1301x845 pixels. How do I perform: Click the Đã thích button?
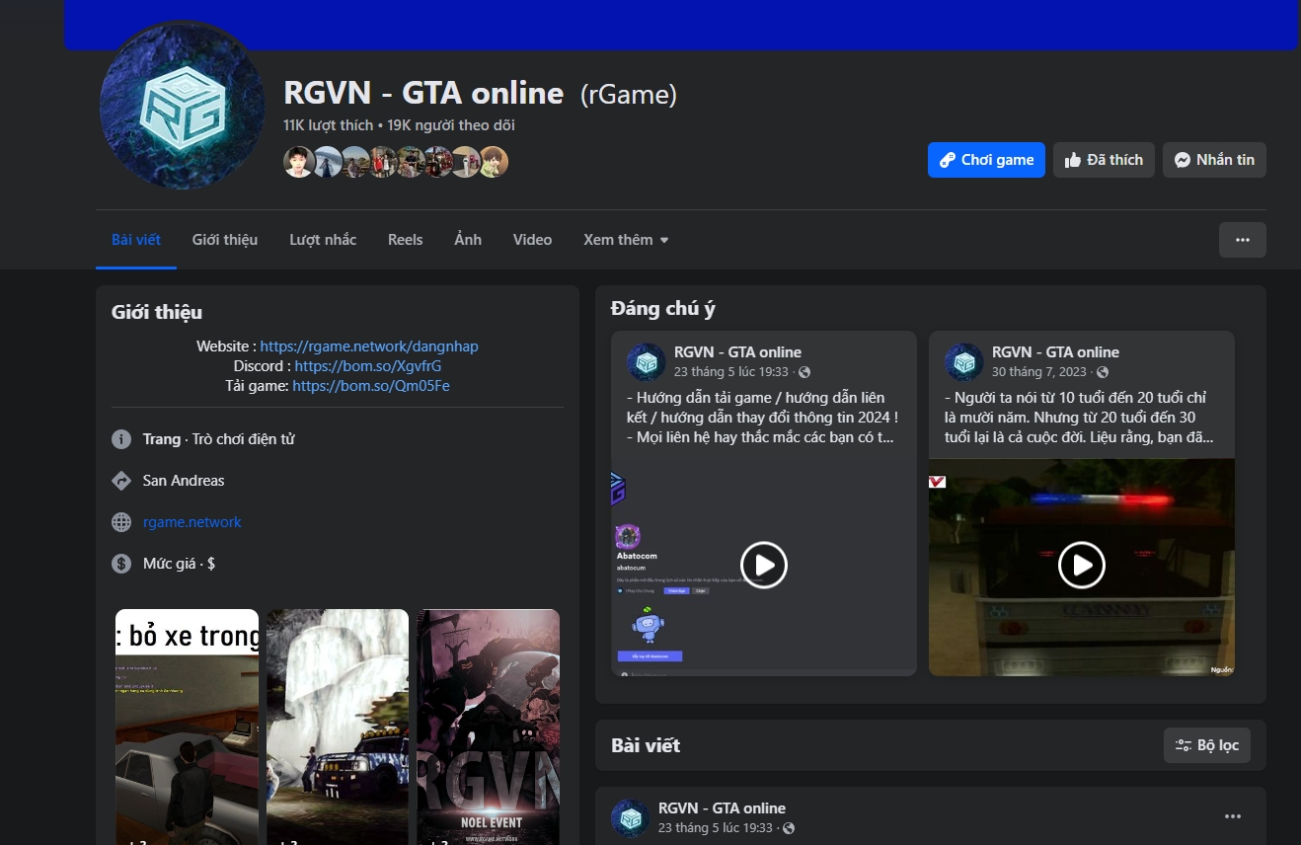pyautogui.click(x=1104, y=160)
